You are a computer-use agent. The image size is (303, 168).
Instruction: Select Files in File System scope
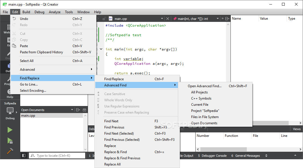click(215, 117)
